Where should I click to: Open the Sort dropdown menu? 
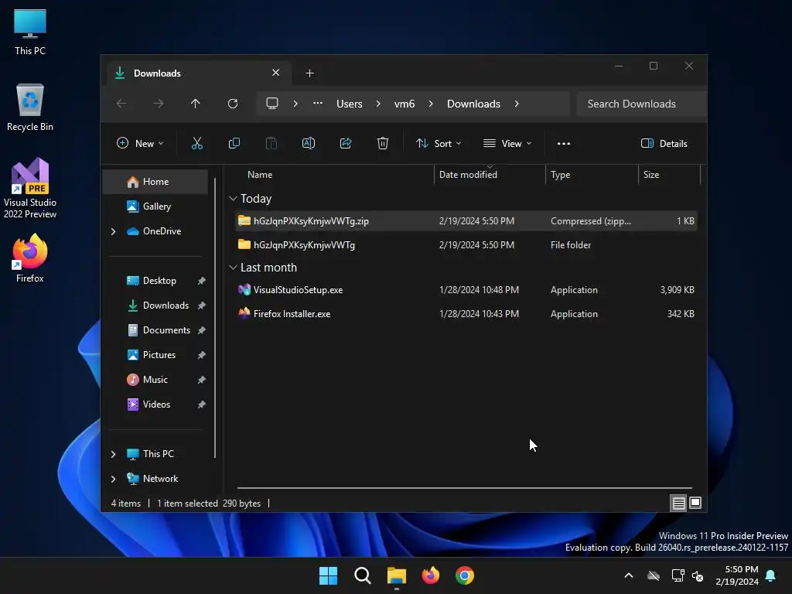[439, 143]
